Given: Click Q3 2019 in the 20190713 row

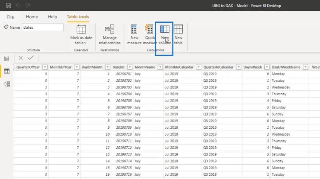Looking at the screenshot, I should pyautogui.click(x=210, y=154).
